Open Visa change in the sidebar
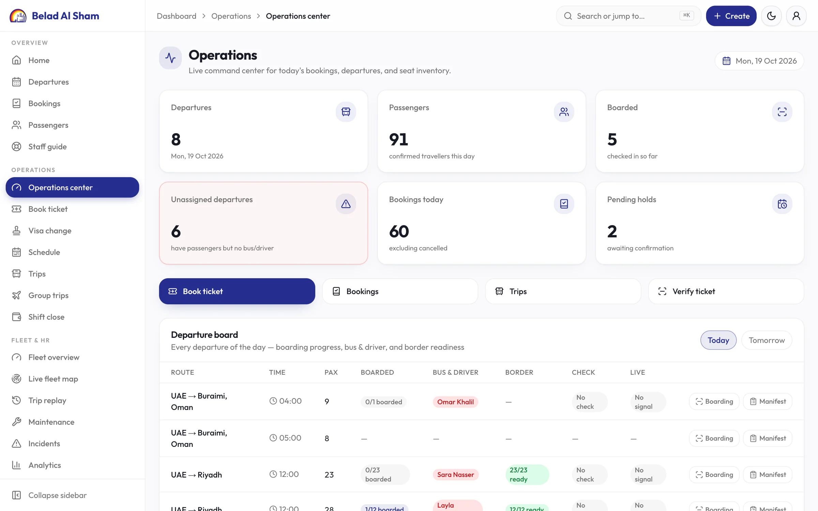Image resolution: width=818 pixels, height=511 pixels. (72, 231)
